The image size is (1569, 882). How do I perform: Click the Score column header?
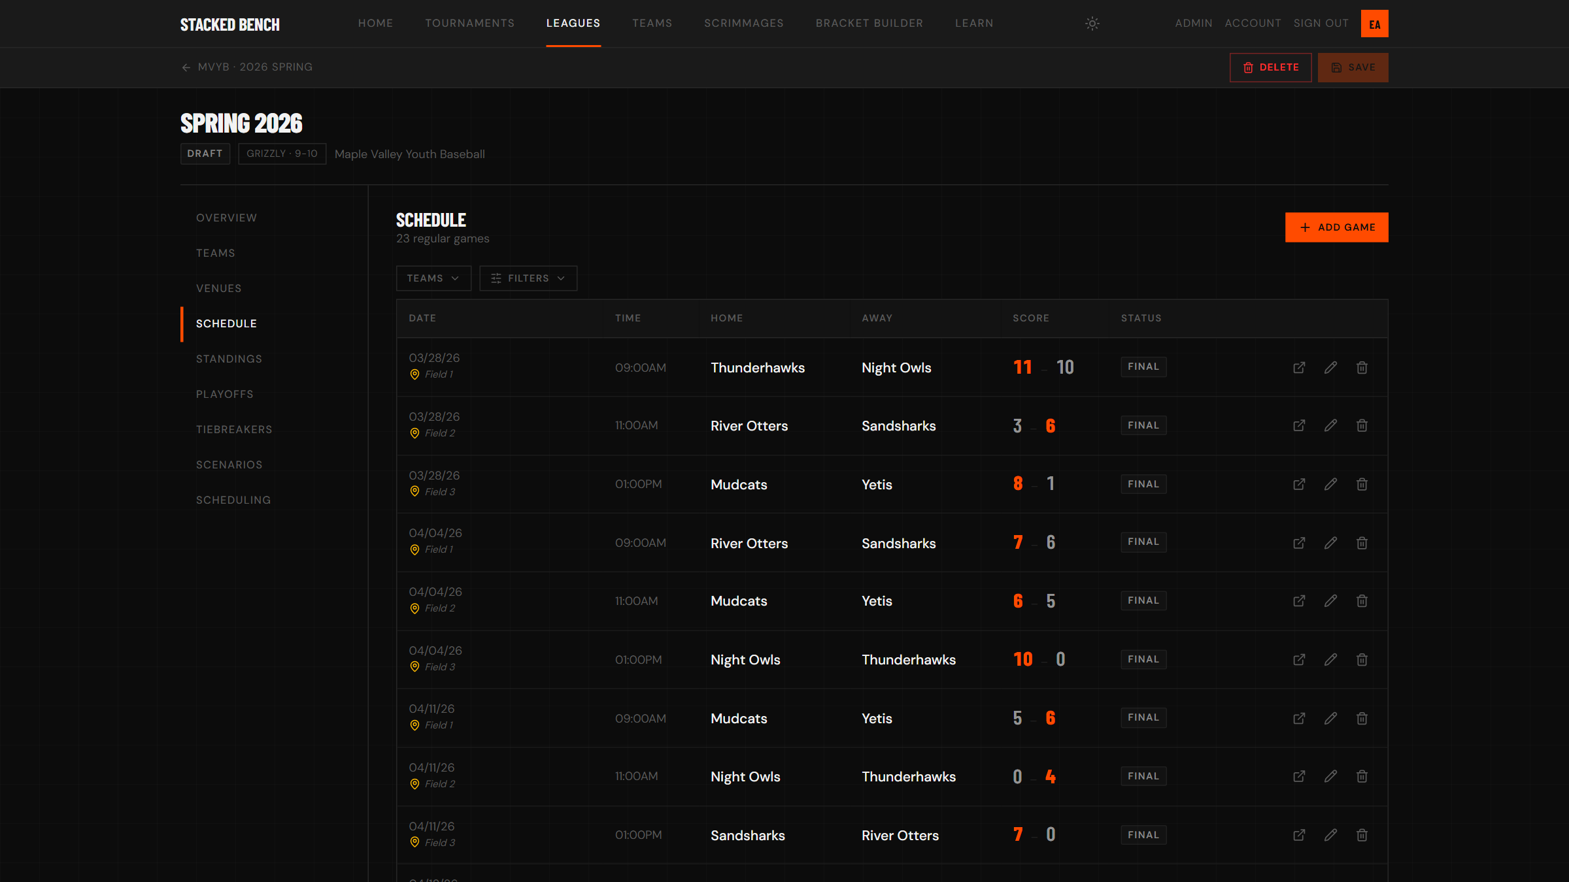1031,318
